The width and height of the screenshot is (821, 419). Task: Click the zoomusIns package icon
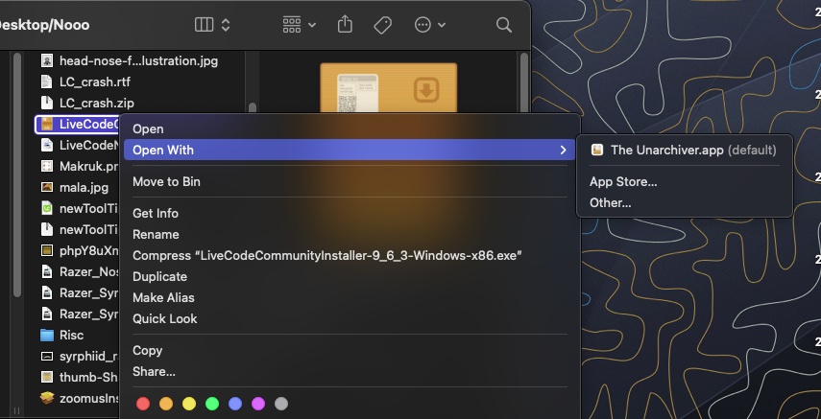coord(47,398)
